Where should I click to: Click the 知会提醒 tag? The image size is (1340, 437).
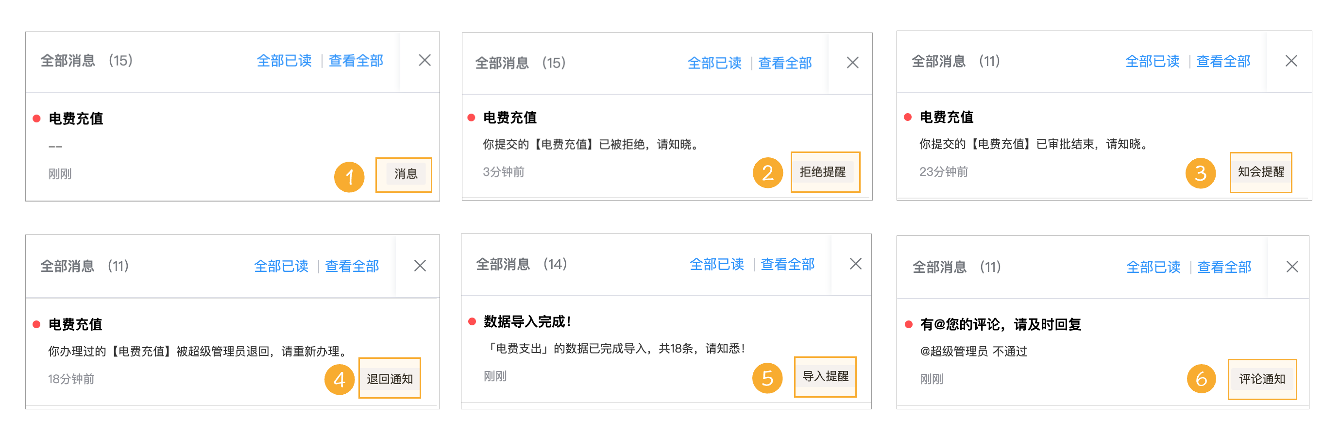(x=1261, y=173)
